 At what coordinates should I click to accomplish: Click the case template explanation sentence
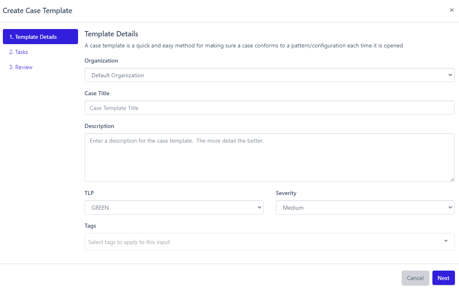click(244, 46)
